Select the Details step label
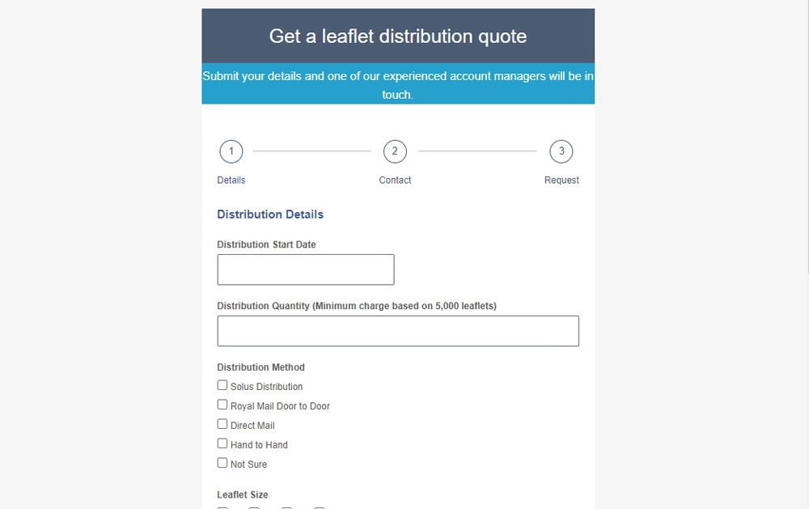The width and height of the screenshot is (809, 509). [231, 180]
